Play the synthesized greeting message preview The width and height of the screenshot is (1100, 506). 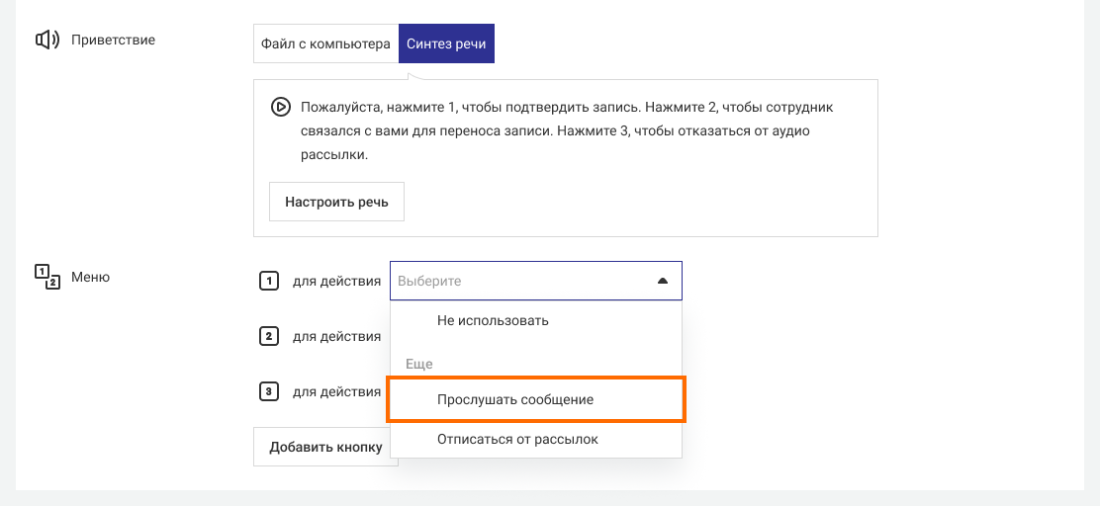coord(280,107)
